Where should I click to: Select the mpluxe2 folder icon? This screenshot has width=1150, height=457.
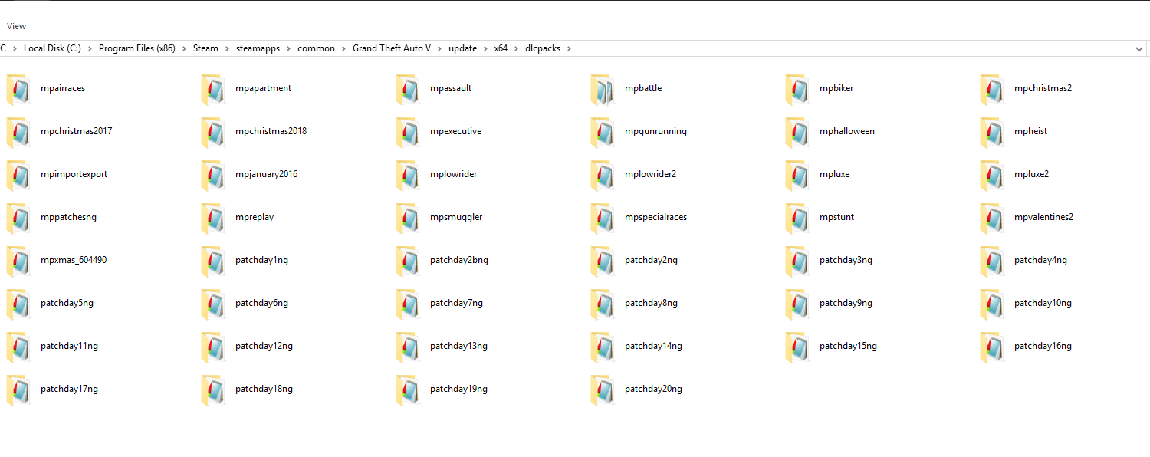(991, 175)
